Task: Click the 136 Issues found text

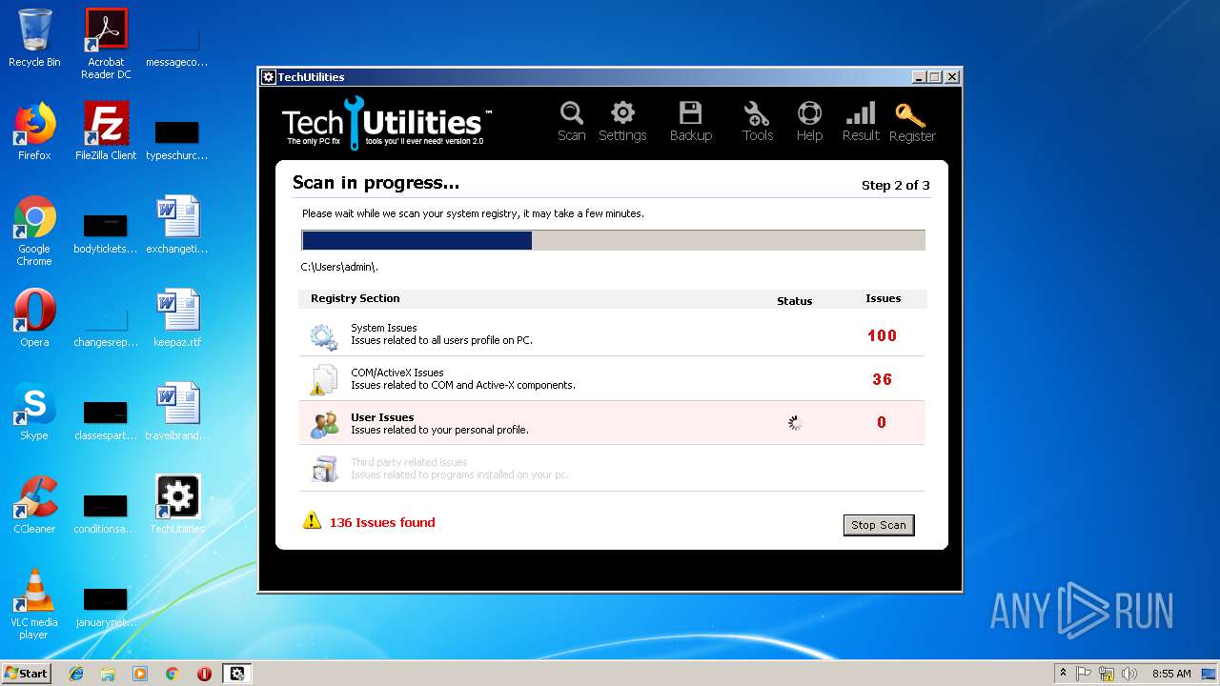Action: [382, 522]
